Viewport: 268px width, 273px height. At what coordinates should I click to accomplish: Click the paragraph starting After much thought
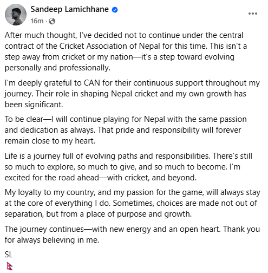pos(126,51)
